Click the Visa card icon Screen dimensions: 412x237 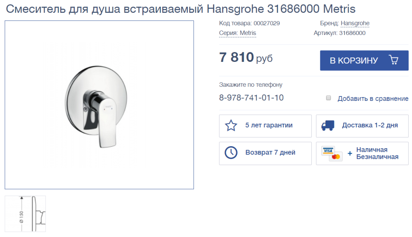pyautogui.click(x=328, y=151)
